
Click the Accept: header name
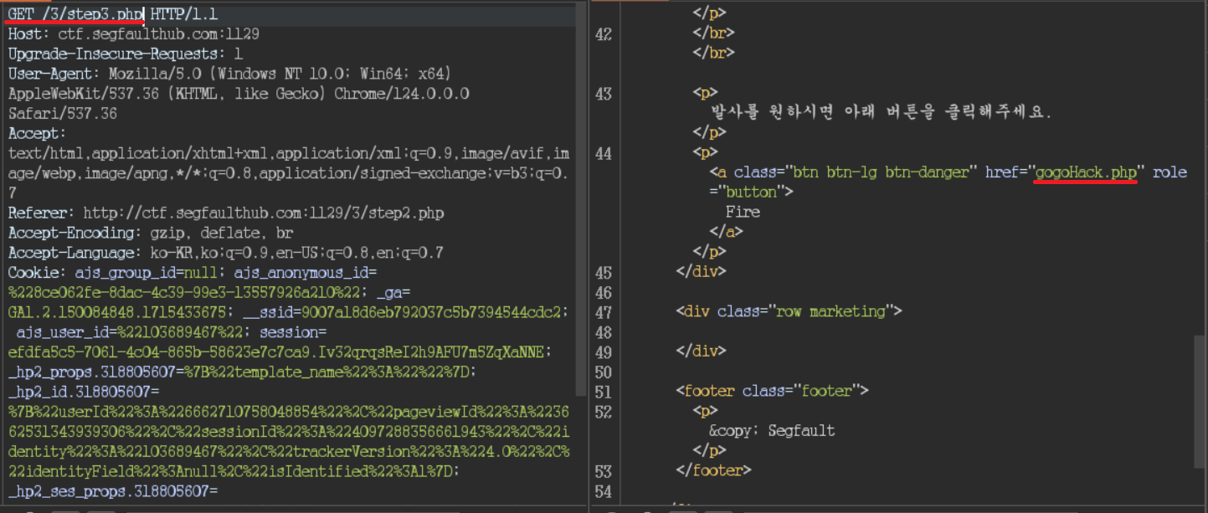[x=36, y=134]
